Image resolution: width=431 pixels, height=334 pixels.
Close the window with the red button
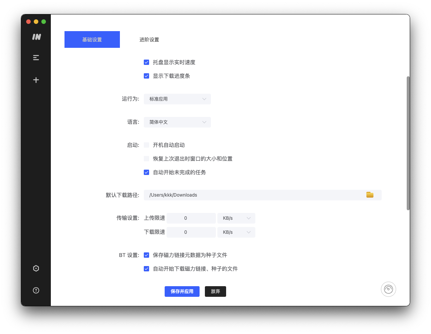click(x=28, y=22)
